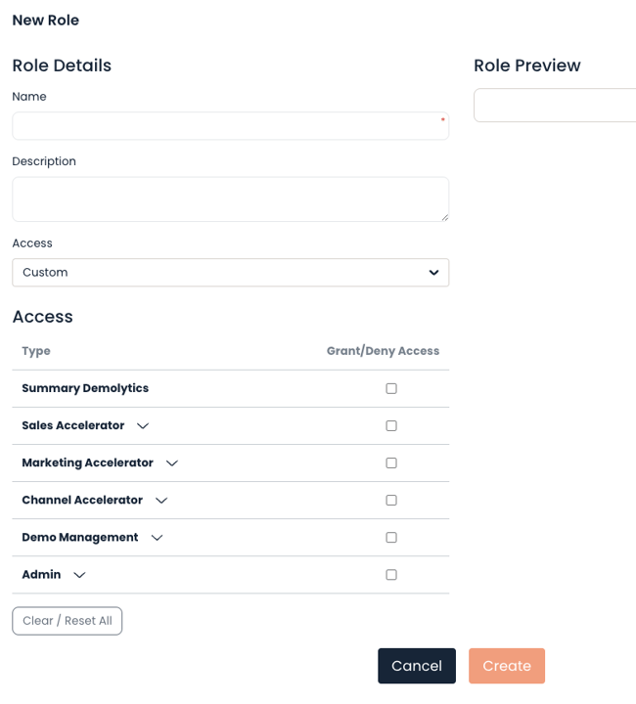Check the Sales Accelerator access checkbox
Viewport: 636px width, 704px height.
[x=391, y=425]
